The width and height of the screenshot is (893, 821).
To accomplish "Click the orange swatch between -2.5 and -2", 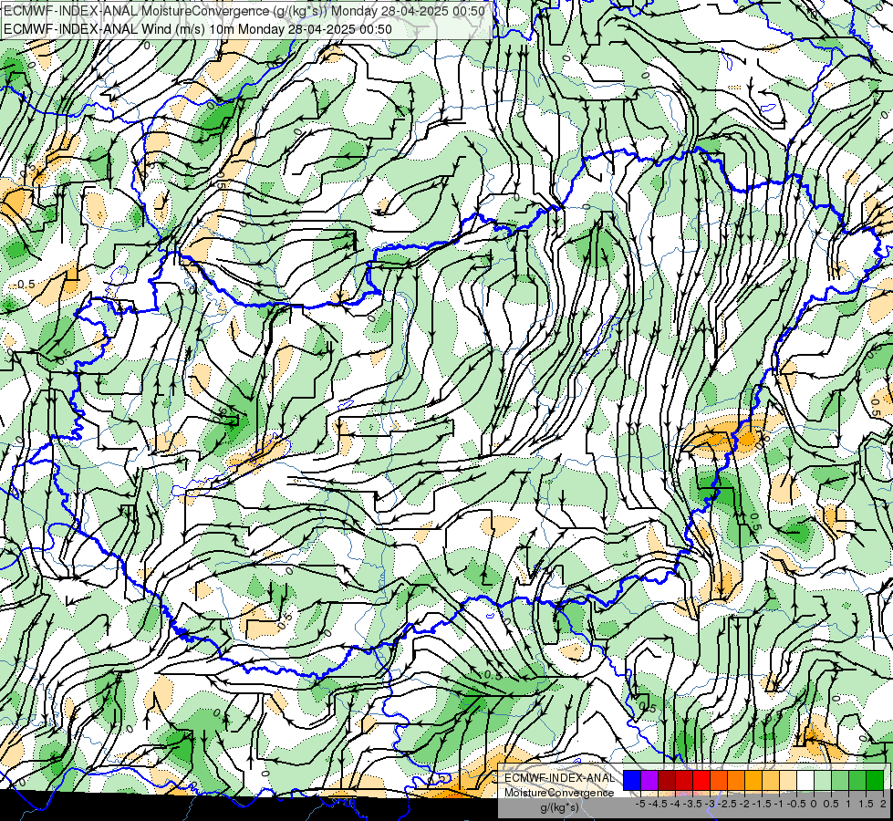I will click(x=736, y=780).
